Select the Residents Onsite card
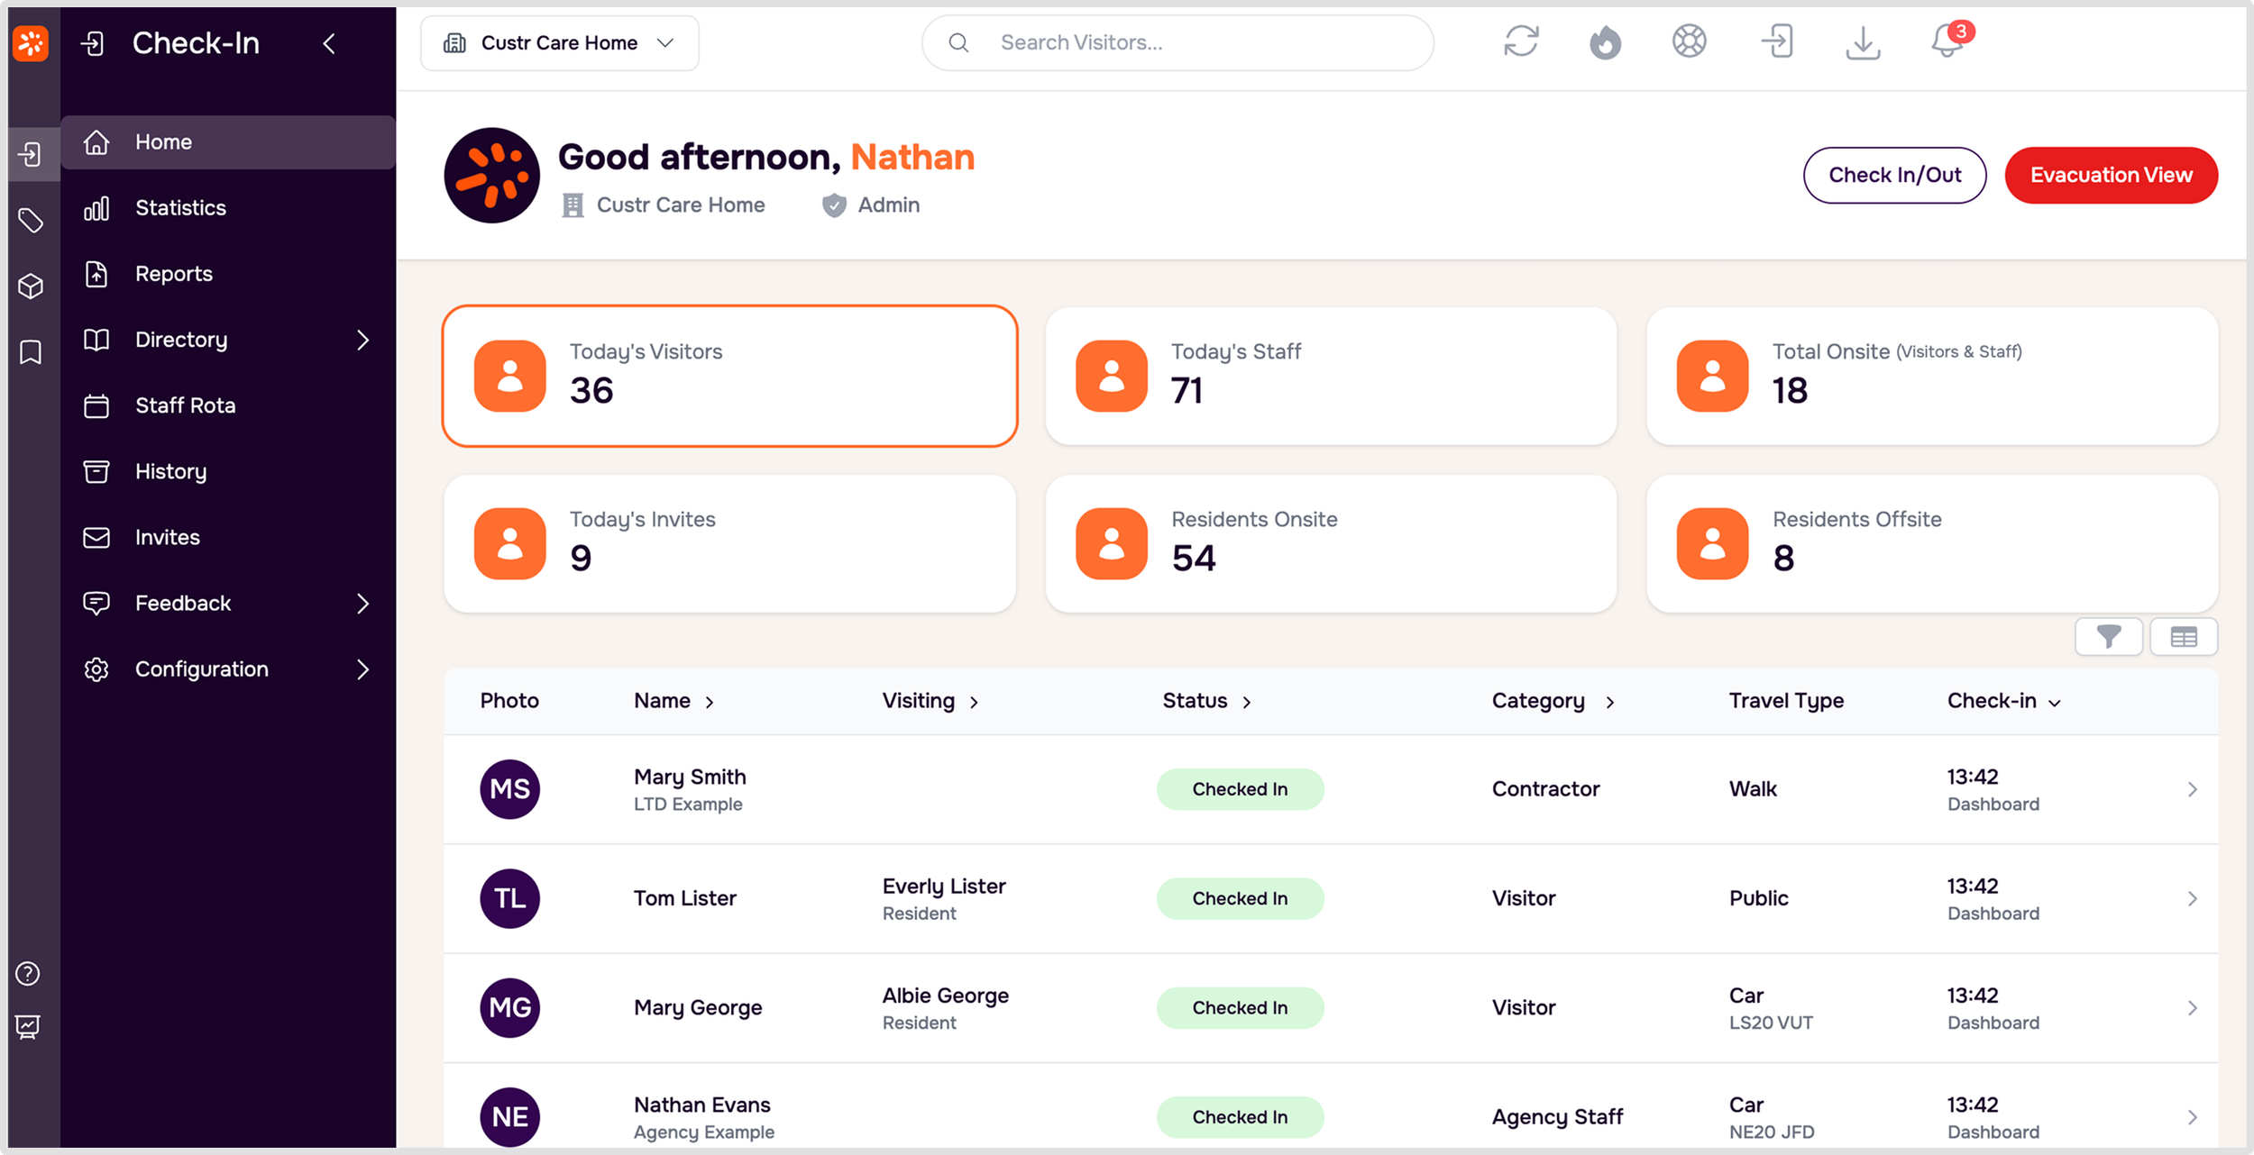2254x1155 pixels. coord(1331,543)
